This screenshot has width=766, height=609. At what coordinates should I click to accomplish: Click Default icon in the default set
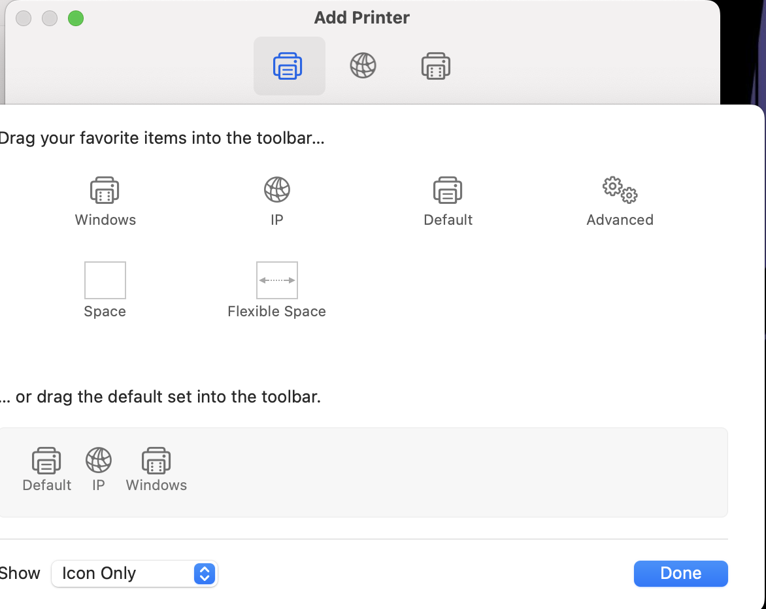click(46, 461)
